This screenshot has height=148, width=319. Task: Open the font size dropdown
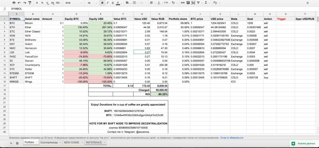(92, 3)
